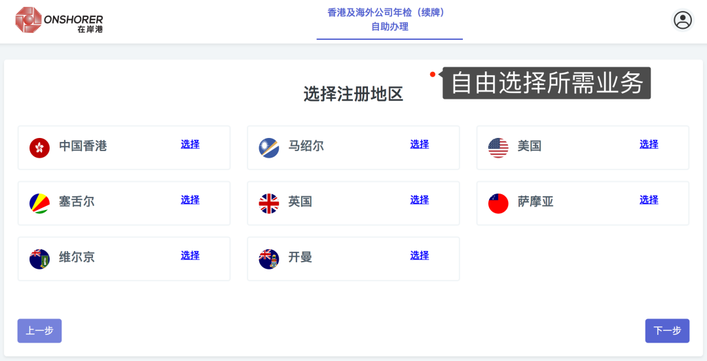Select 马绍尔 via its 选择 link
Viewport: 707px width, 361px height.
419,145
